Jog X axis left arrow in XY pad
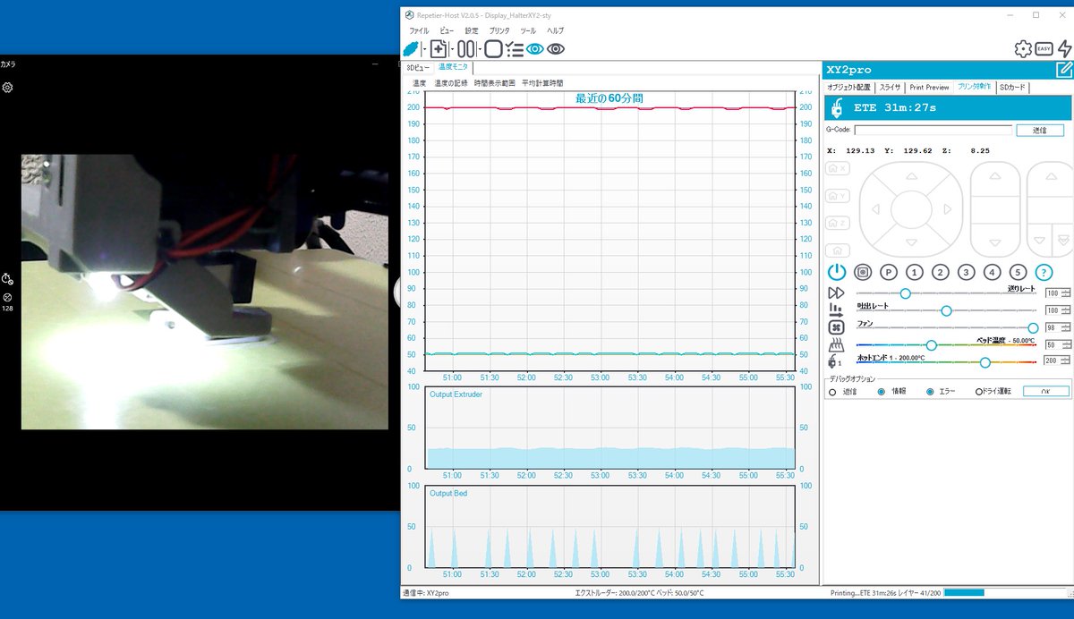 875,209
